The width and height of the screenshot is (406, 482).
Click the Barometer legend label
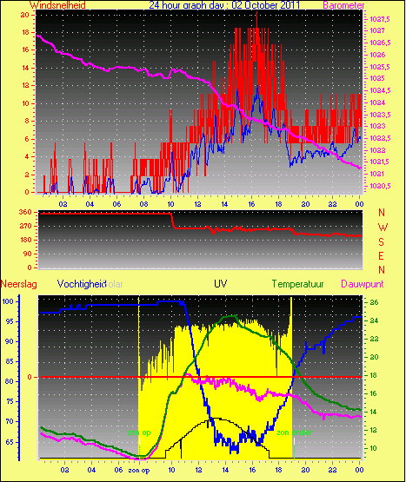(343, 5)
